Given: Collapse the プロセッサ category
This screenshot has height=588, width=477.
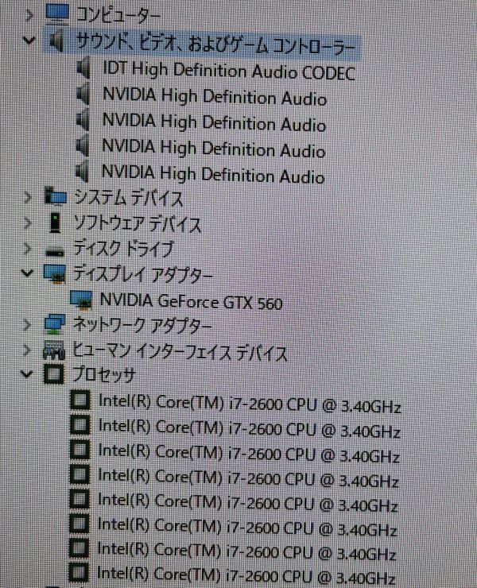Looking at the screenshot, I should (26, 373).
